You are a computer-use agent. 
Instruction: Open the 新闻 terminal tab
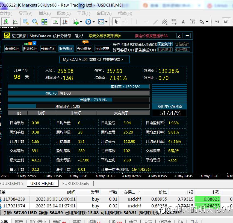59,222
